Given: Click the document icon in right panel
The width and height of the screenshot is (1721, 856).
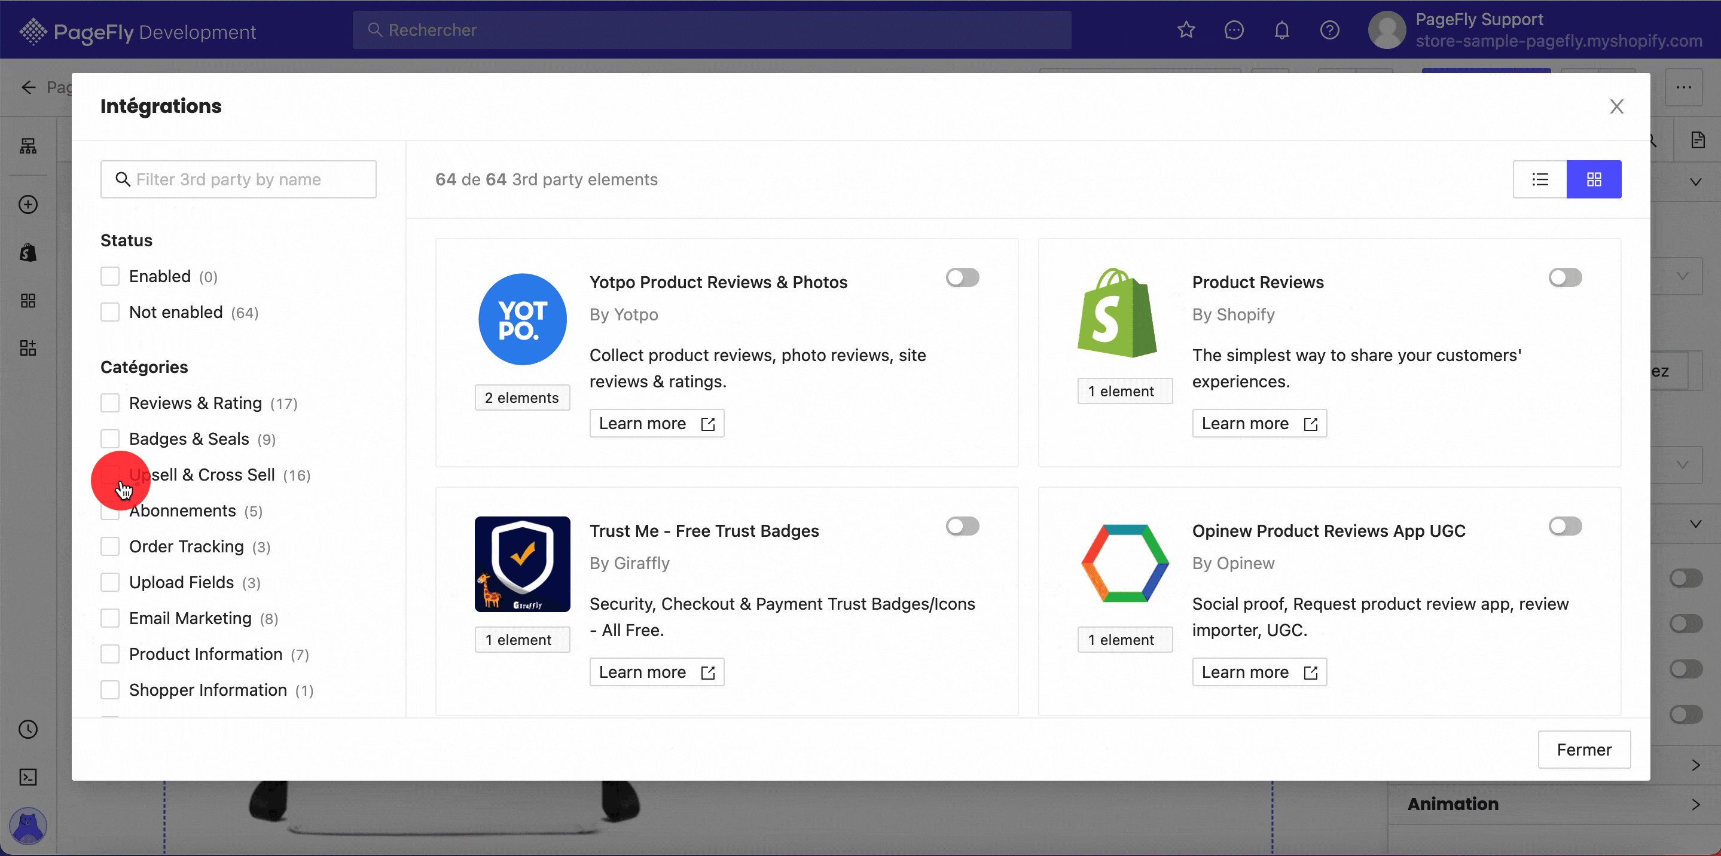Looking at the screenshot, I should pos(1698,139).
